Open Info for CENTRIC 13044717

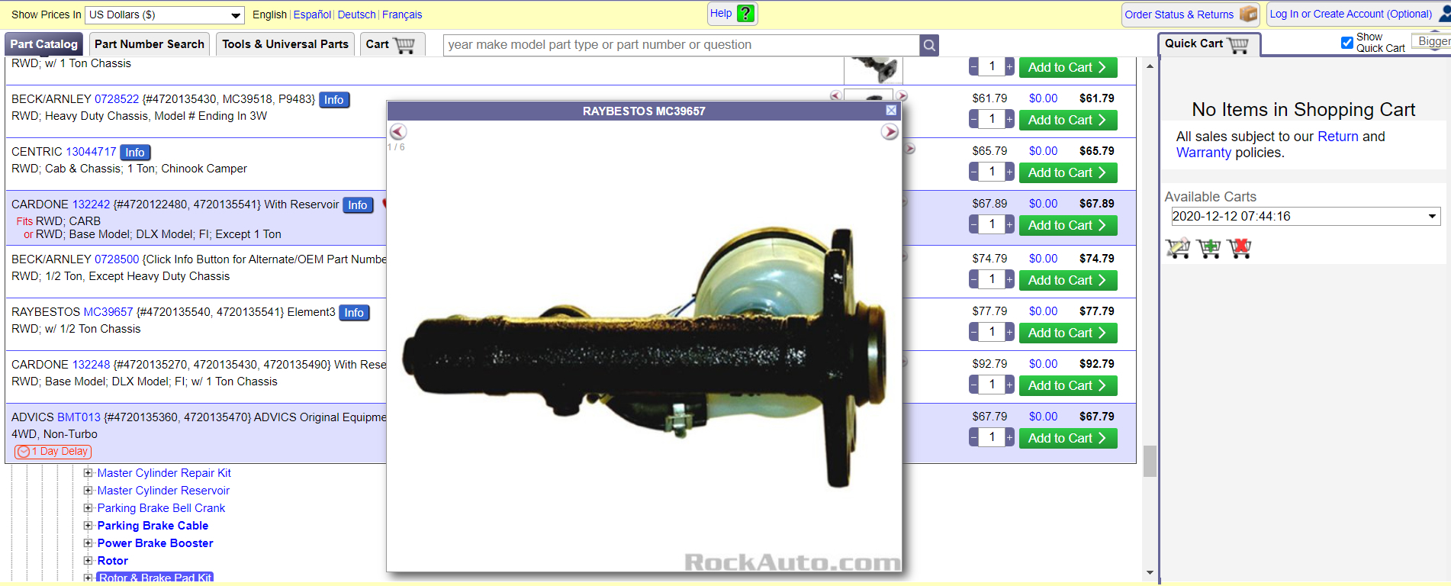(x=135, y=153)
